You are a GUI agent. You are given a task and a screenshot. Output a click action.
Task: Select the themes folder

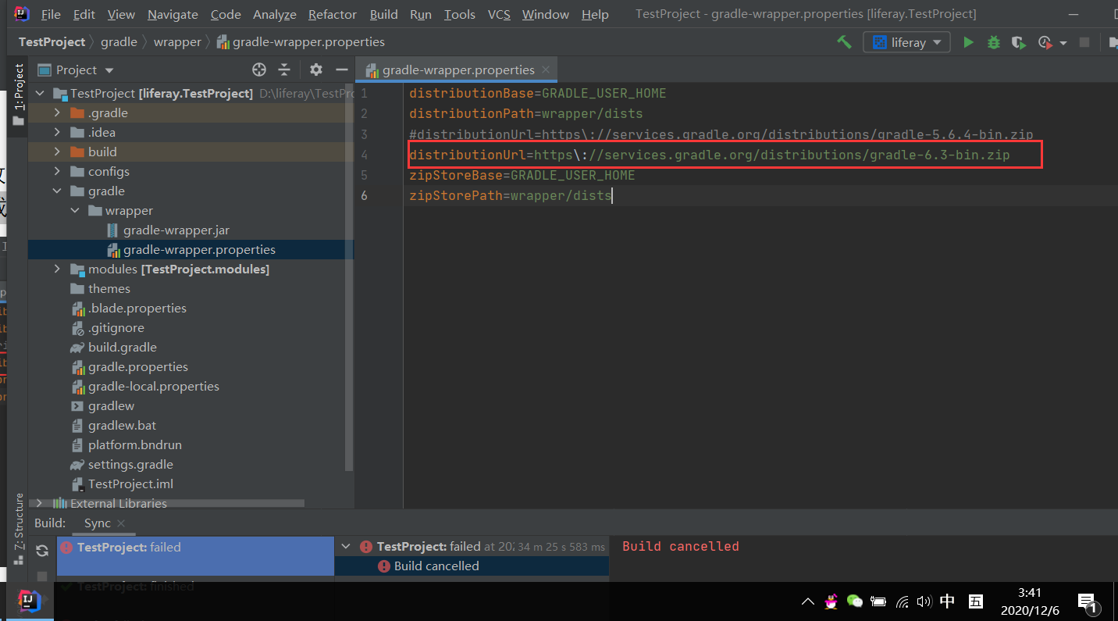[109, 288]
